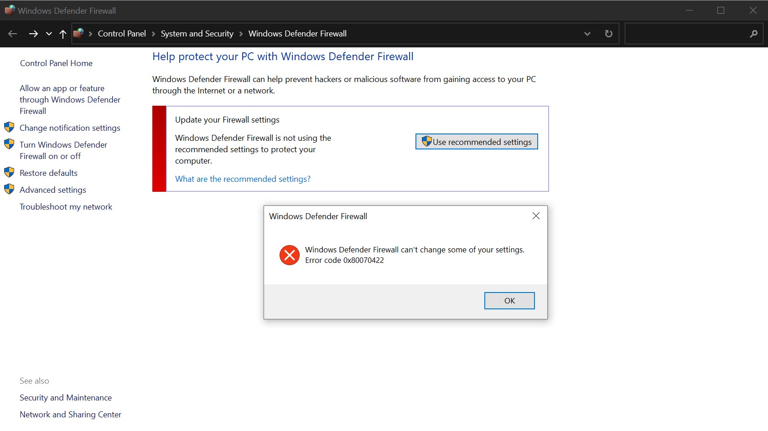Open Turn Windows Defender Firewall on or off
Viewport: 768px width, 431px height.
pyautogui.click(x=63, y=150)
